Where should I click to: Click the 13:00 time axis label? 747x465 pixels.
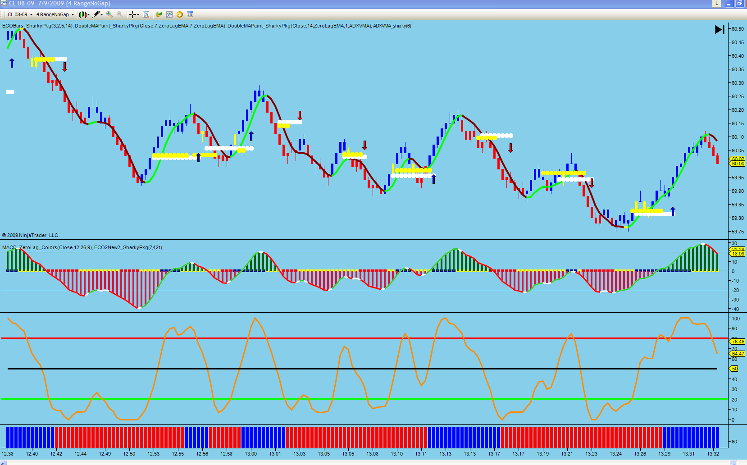coord(251,454)
